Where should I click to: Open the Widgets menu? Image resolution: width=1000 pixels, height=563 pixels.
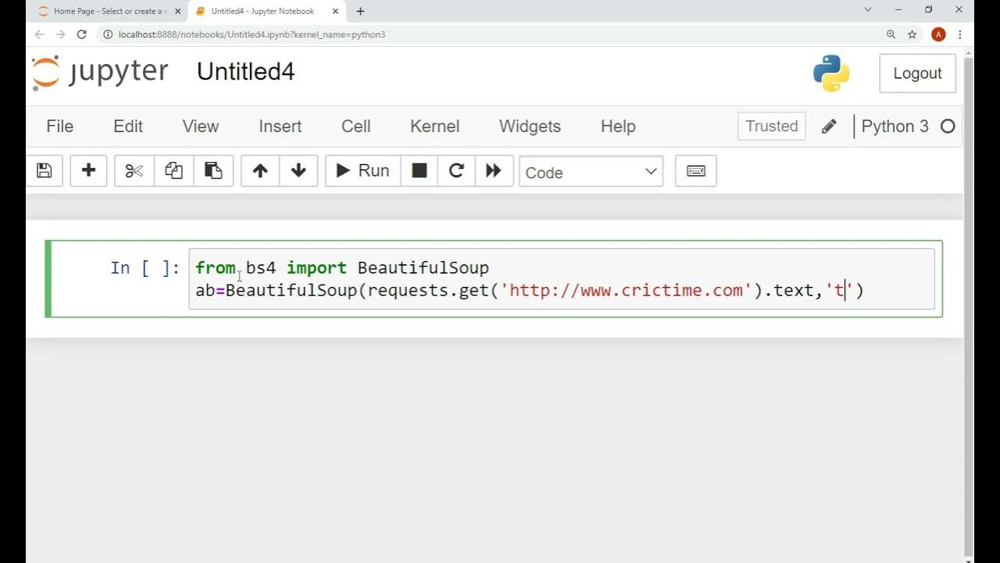pyautogui.click(x=530, y=127)
